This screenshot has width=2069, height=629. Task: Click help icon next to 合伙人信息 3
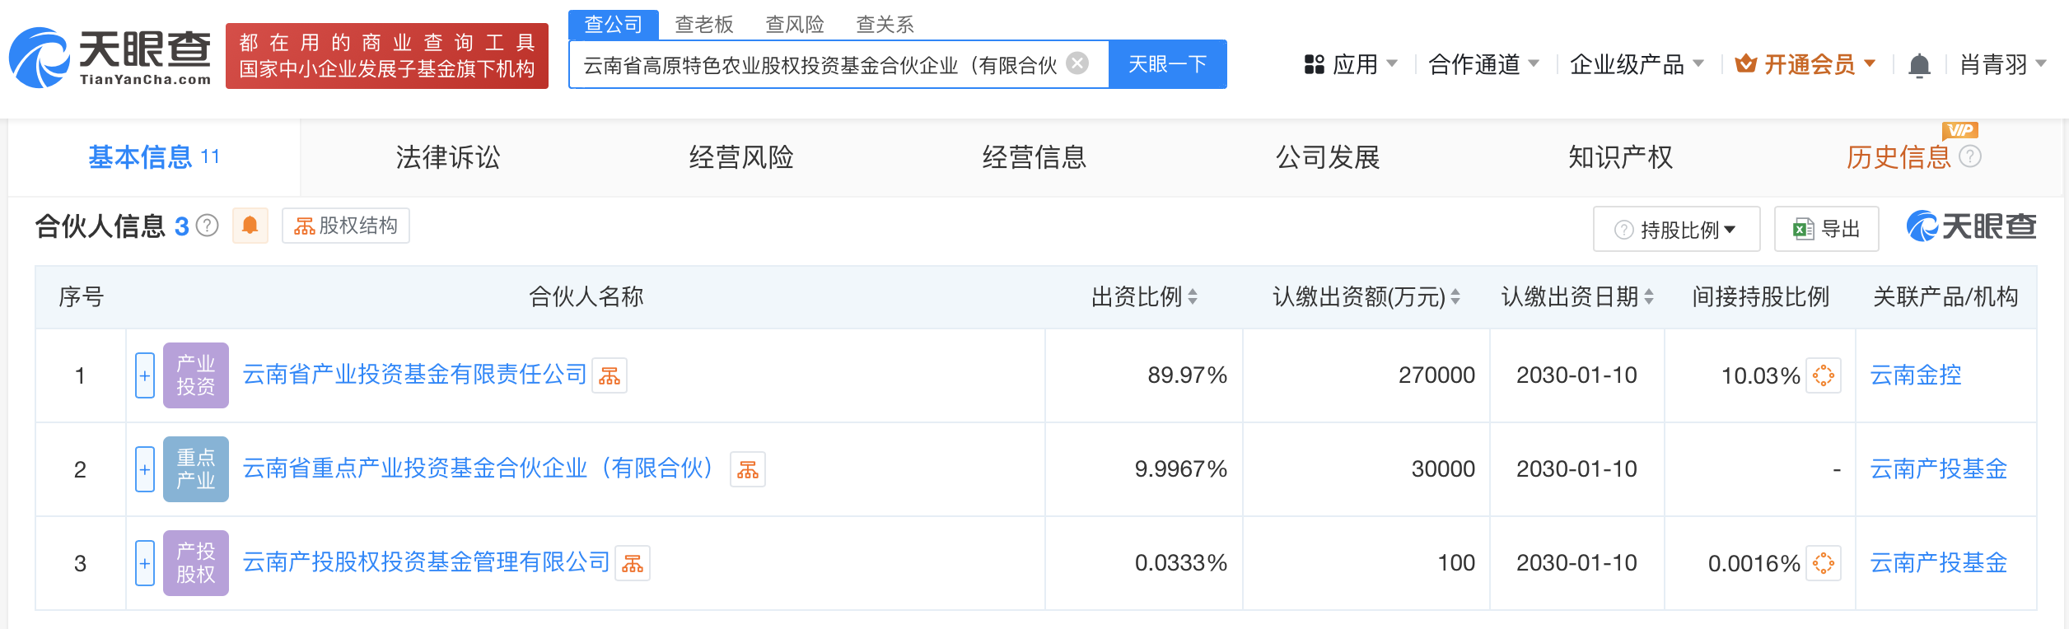[x=208, y=226]
